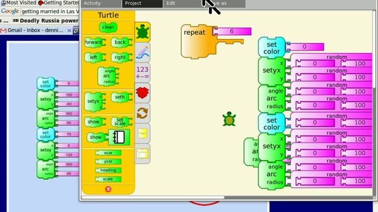This screenshot has height=212, width=378.
Task: Pick the scale value block in palette
Action: pyautogui.click(x=108, y=179)
